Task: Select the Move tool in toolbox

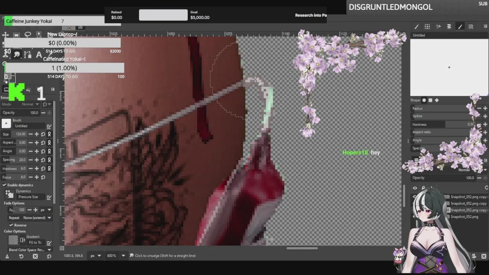Action: pos(5,35)
